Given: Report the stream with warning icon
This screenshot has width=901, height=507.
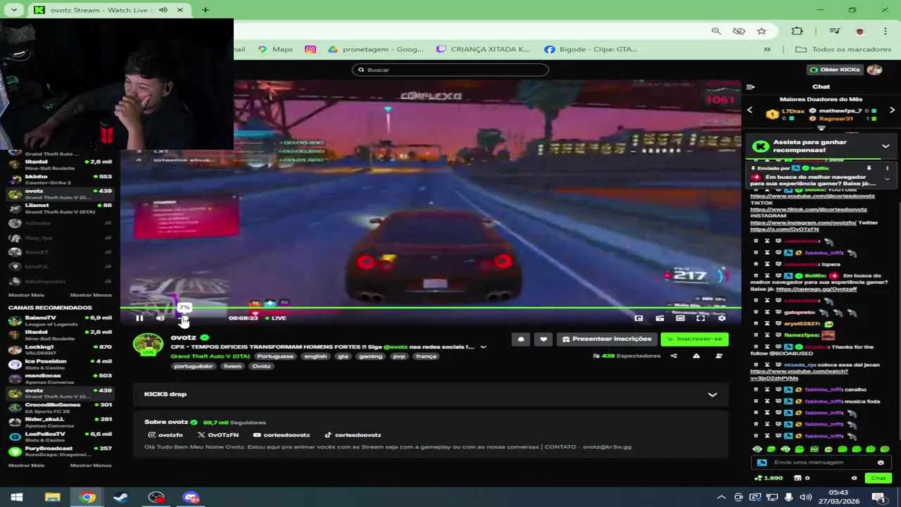Looking at the screenshot, I should (x=696, y=356).
